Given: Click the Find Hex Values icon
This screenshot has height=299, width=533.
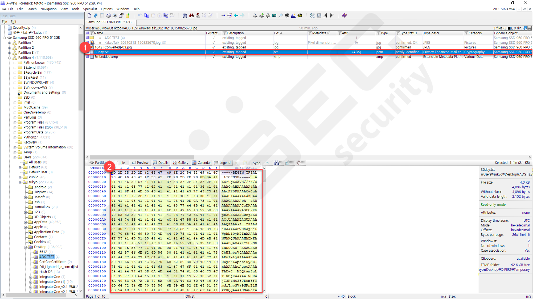Looking at the screenshot, I should [198, 15].
